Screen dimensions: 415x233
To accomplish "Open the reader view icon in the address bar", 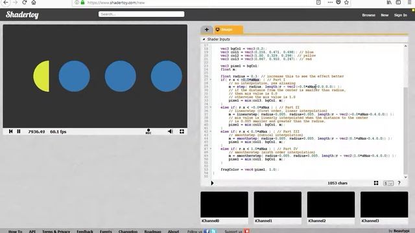I will [318, 3].
